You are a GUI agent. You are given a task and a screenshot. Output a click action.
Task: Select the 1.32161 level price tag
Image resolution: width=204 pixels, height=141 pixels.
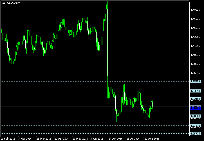pos(195,99)
